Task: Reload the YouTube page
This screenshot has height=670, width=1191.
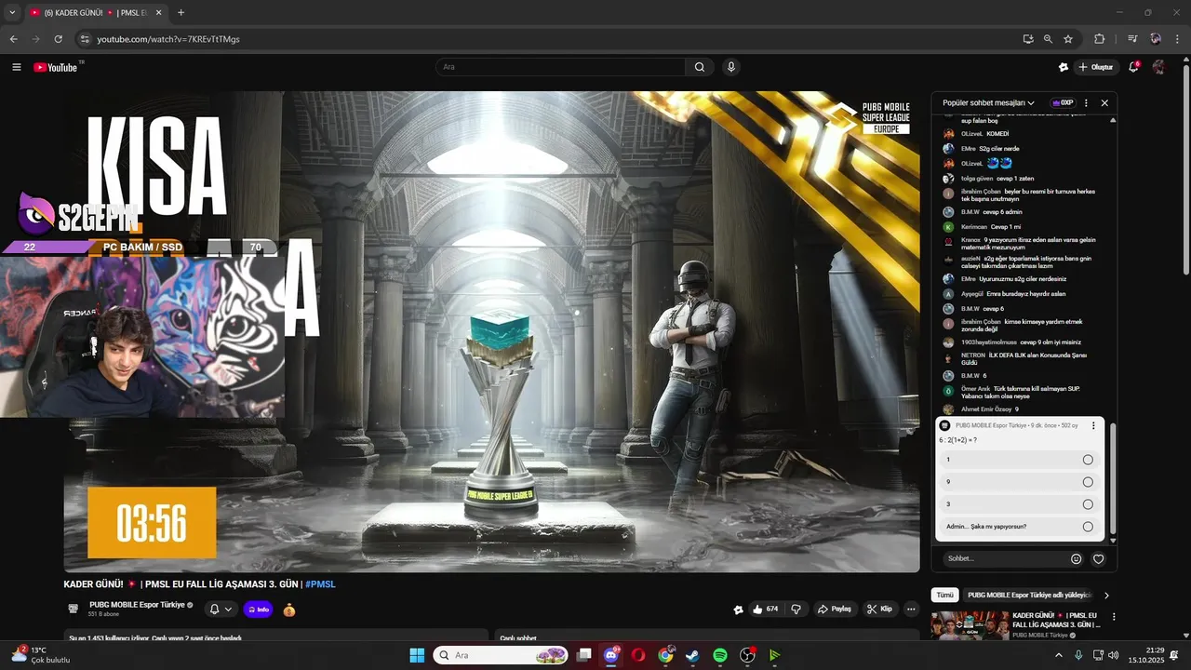Action: click(58, 39)
